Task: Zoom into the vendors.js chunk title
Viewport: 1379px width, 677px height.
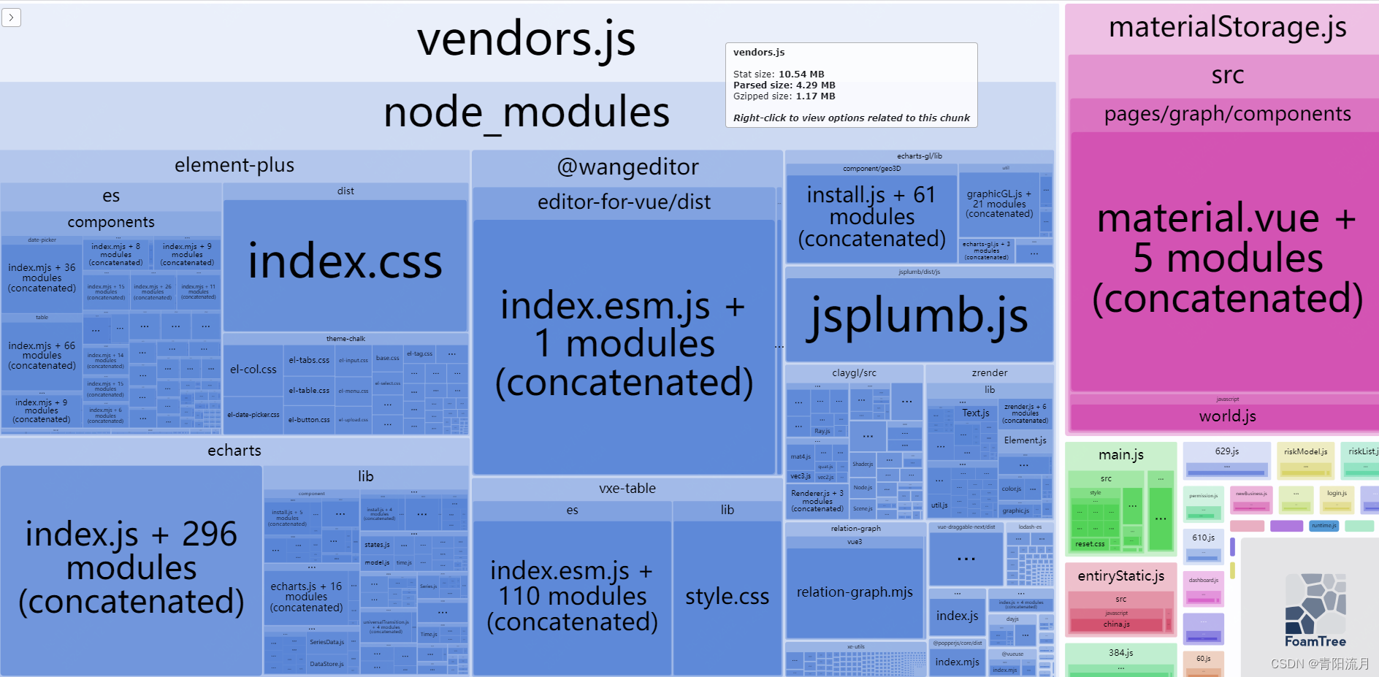Action: tap(527, 39)
